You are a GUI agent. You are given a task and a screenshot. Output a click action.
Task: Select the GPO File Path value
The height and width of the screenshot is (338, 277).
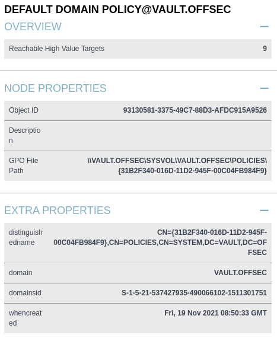pyautogui.click(x=177, y=165)
